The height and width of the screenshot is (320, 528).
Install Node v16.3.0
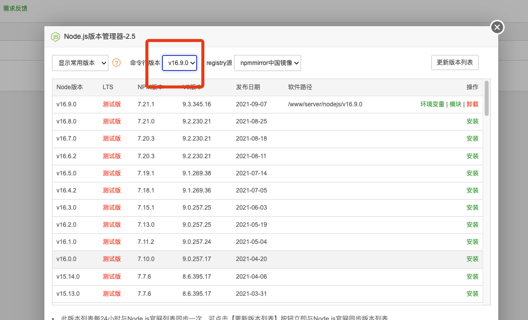(x=473, y=208)
